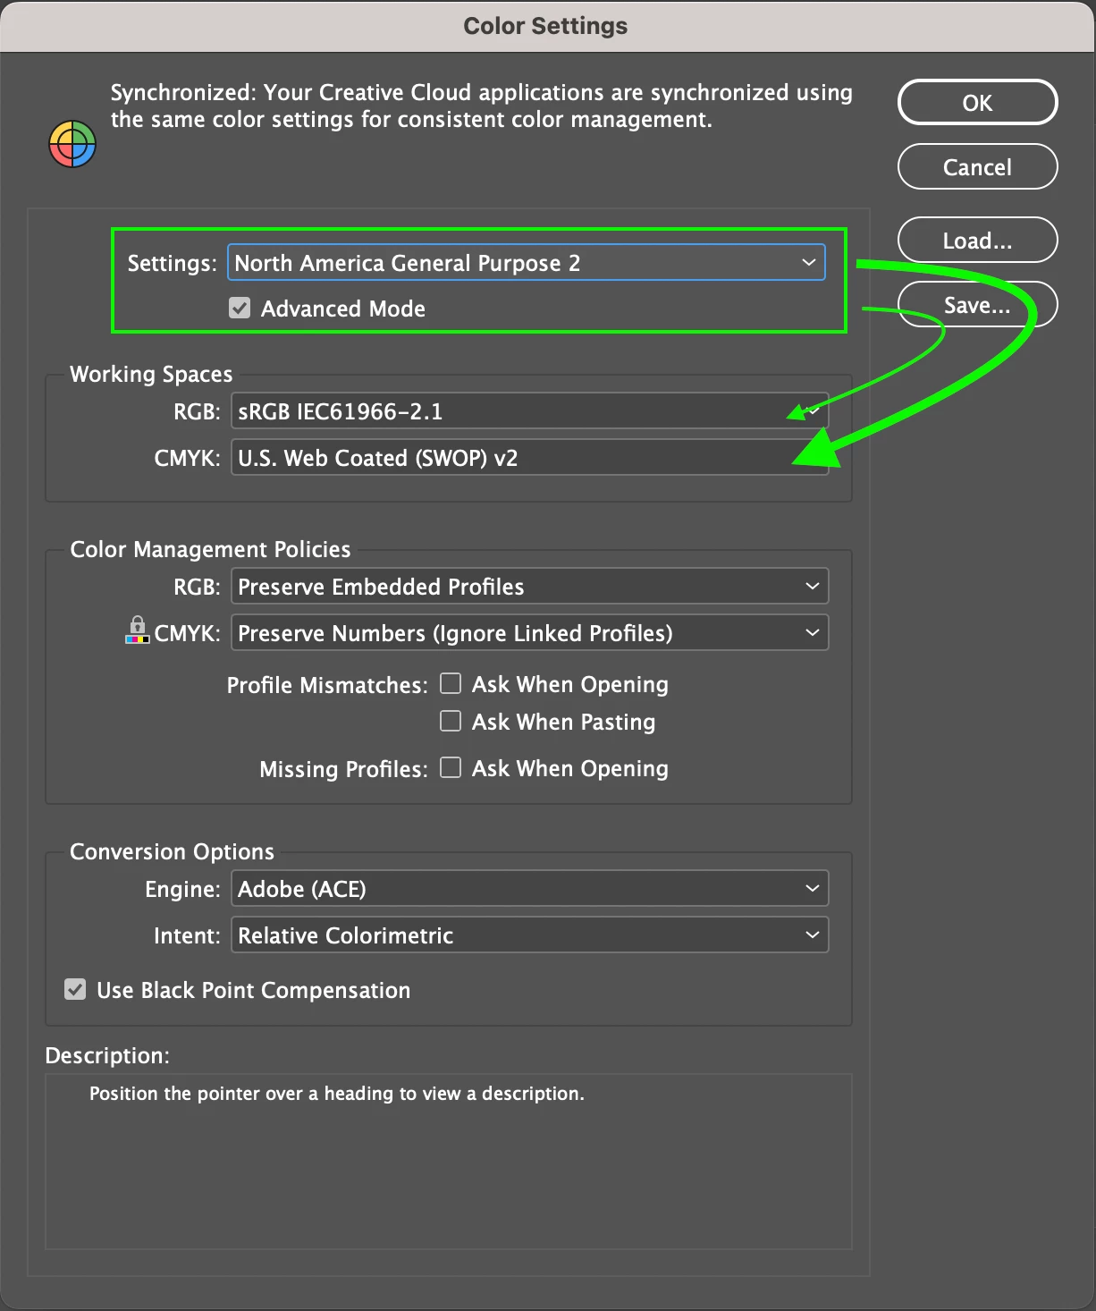Open the conversion Engine dropdown

coord(530,889)
